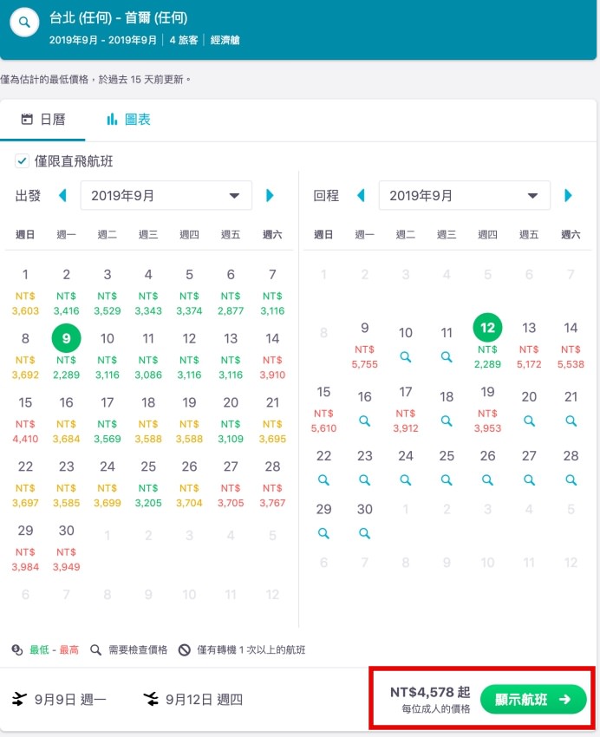The image size is (600, 737).
Task: Select departure date 29 at NT$3,984
Action: pyautogui.click(x=25, y=547)
